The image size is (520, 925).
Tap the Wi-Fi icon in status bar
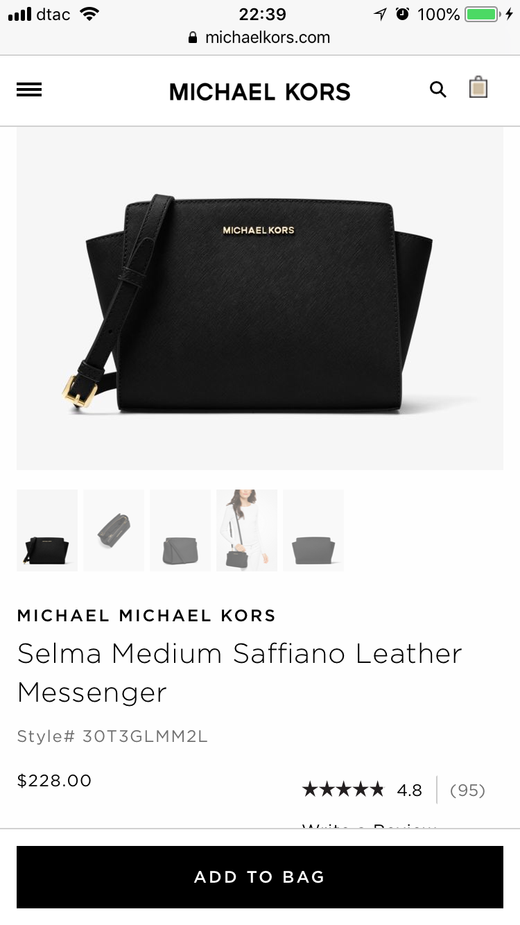pyautogui.click(x=89, y=14)
